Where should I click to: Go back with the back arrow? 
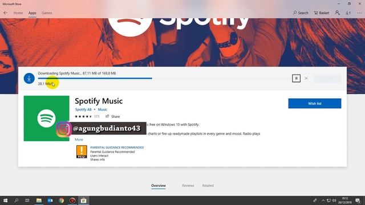(x=5, y=13)
